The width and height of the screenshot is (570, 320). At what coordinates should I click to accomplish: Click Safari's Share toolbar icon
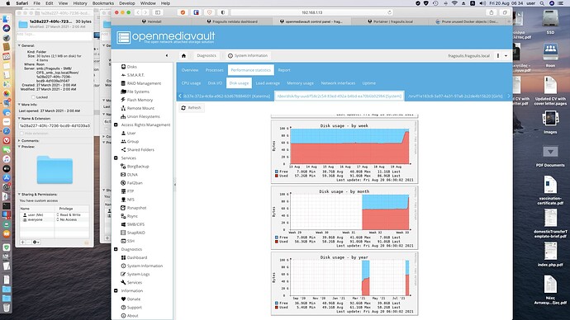click(x=492, y=12)
